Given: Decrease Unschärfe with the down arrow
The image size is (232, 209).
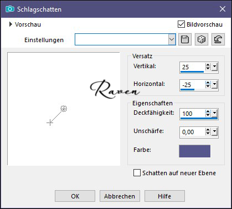Looking at the screenshot, I should coord(208,134).
